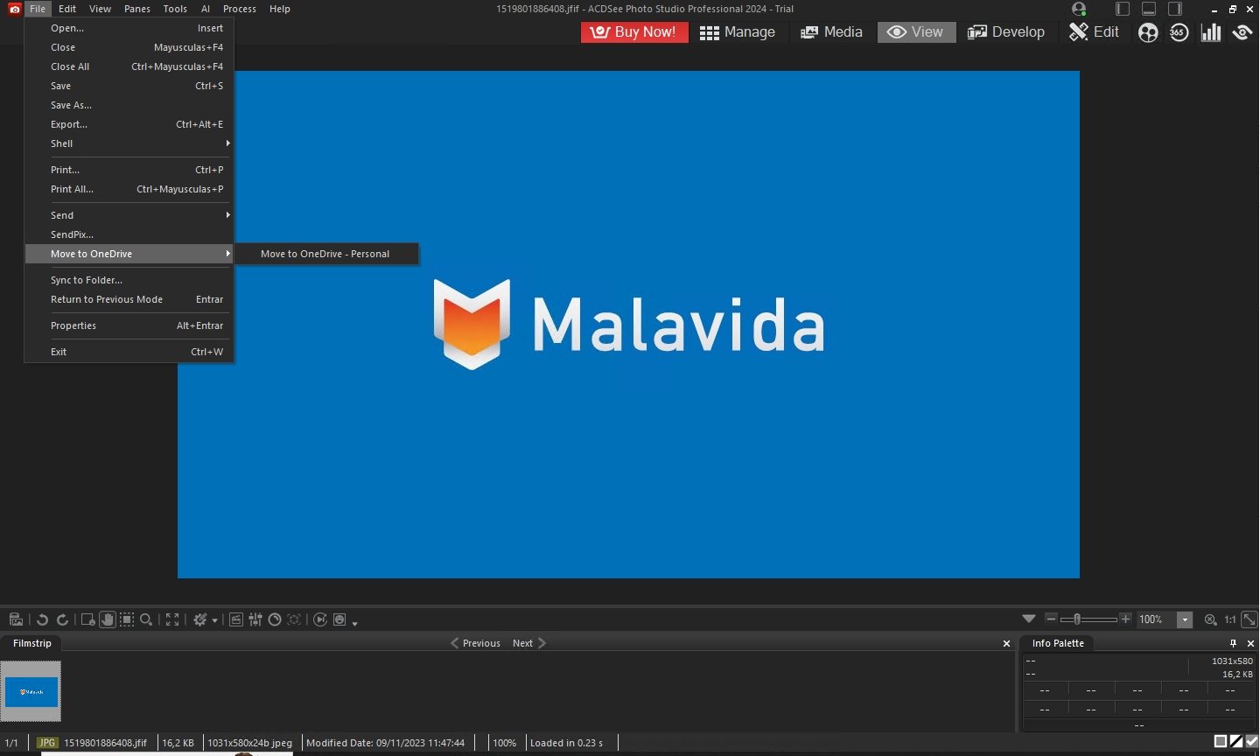The image size is (1260, 756).
Task: Toggle the right pane layout icon
Action: 1175,9
